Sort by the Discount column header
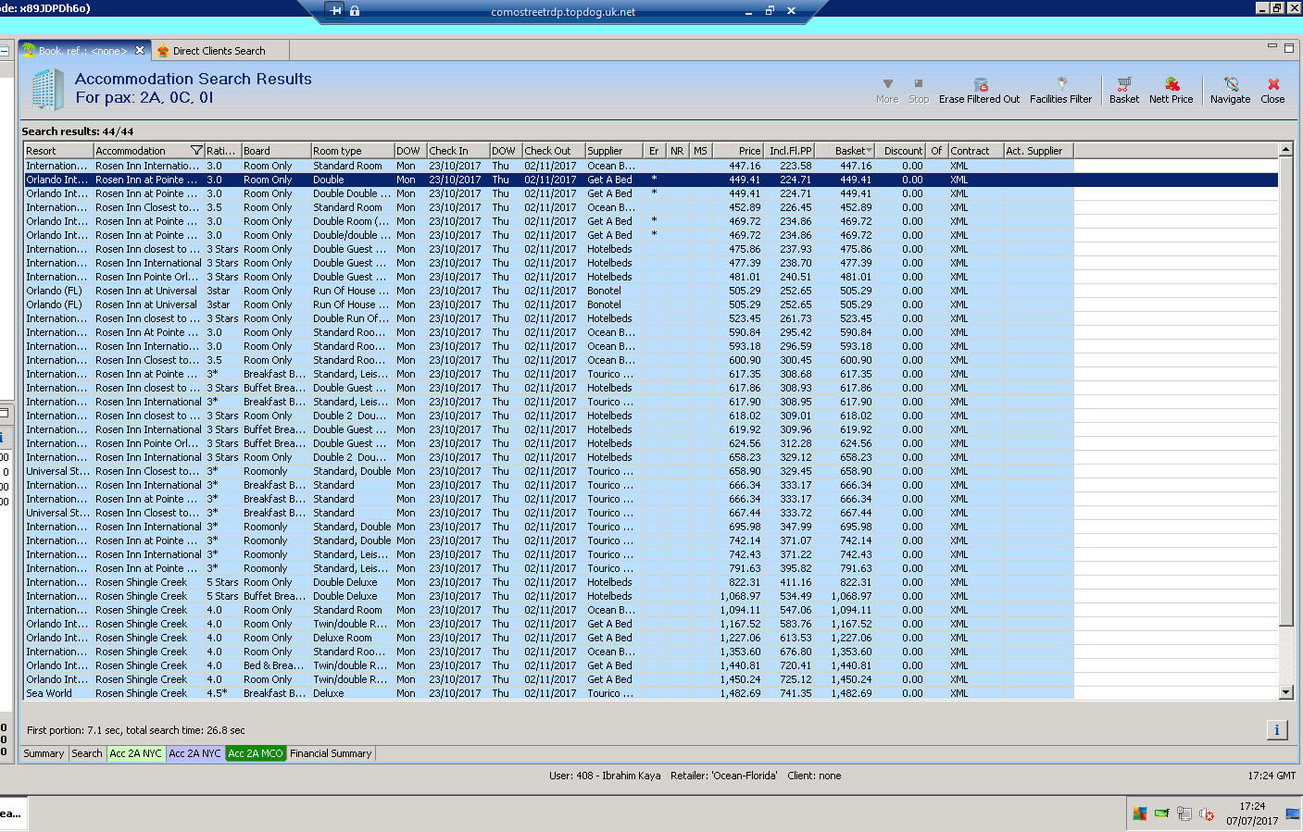This screenshot has width=1303, height=832. (x=901, y=151)
